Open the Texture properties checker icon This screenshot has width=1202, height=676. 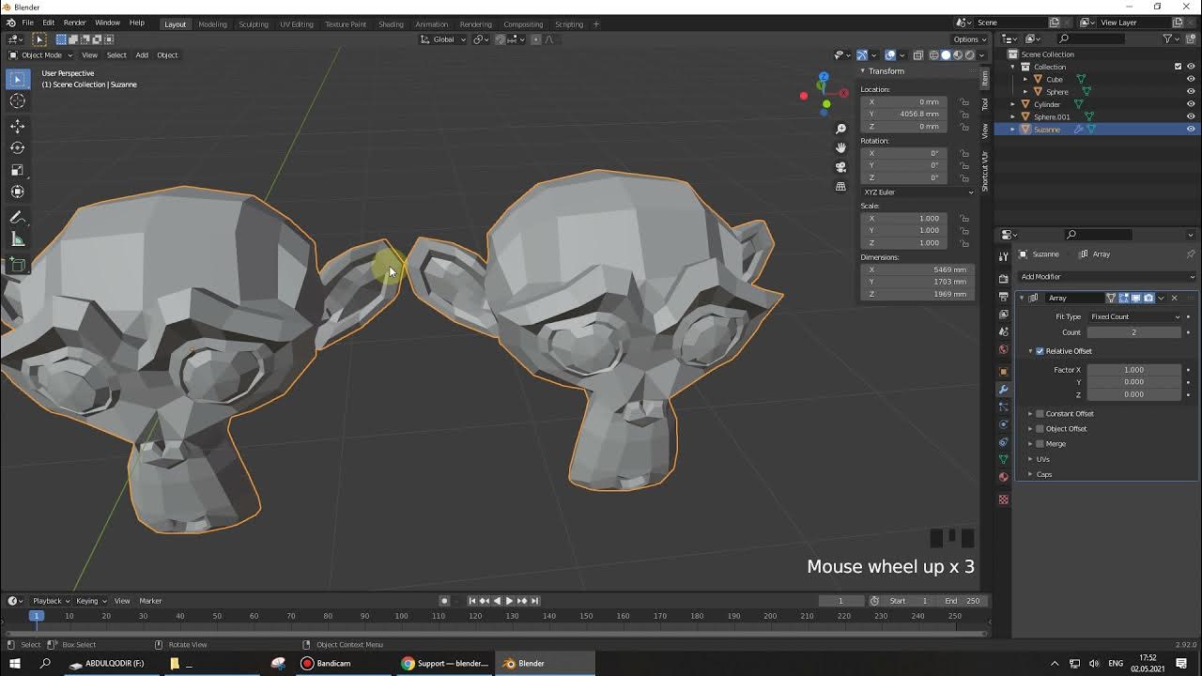(x=1003, y=499)
